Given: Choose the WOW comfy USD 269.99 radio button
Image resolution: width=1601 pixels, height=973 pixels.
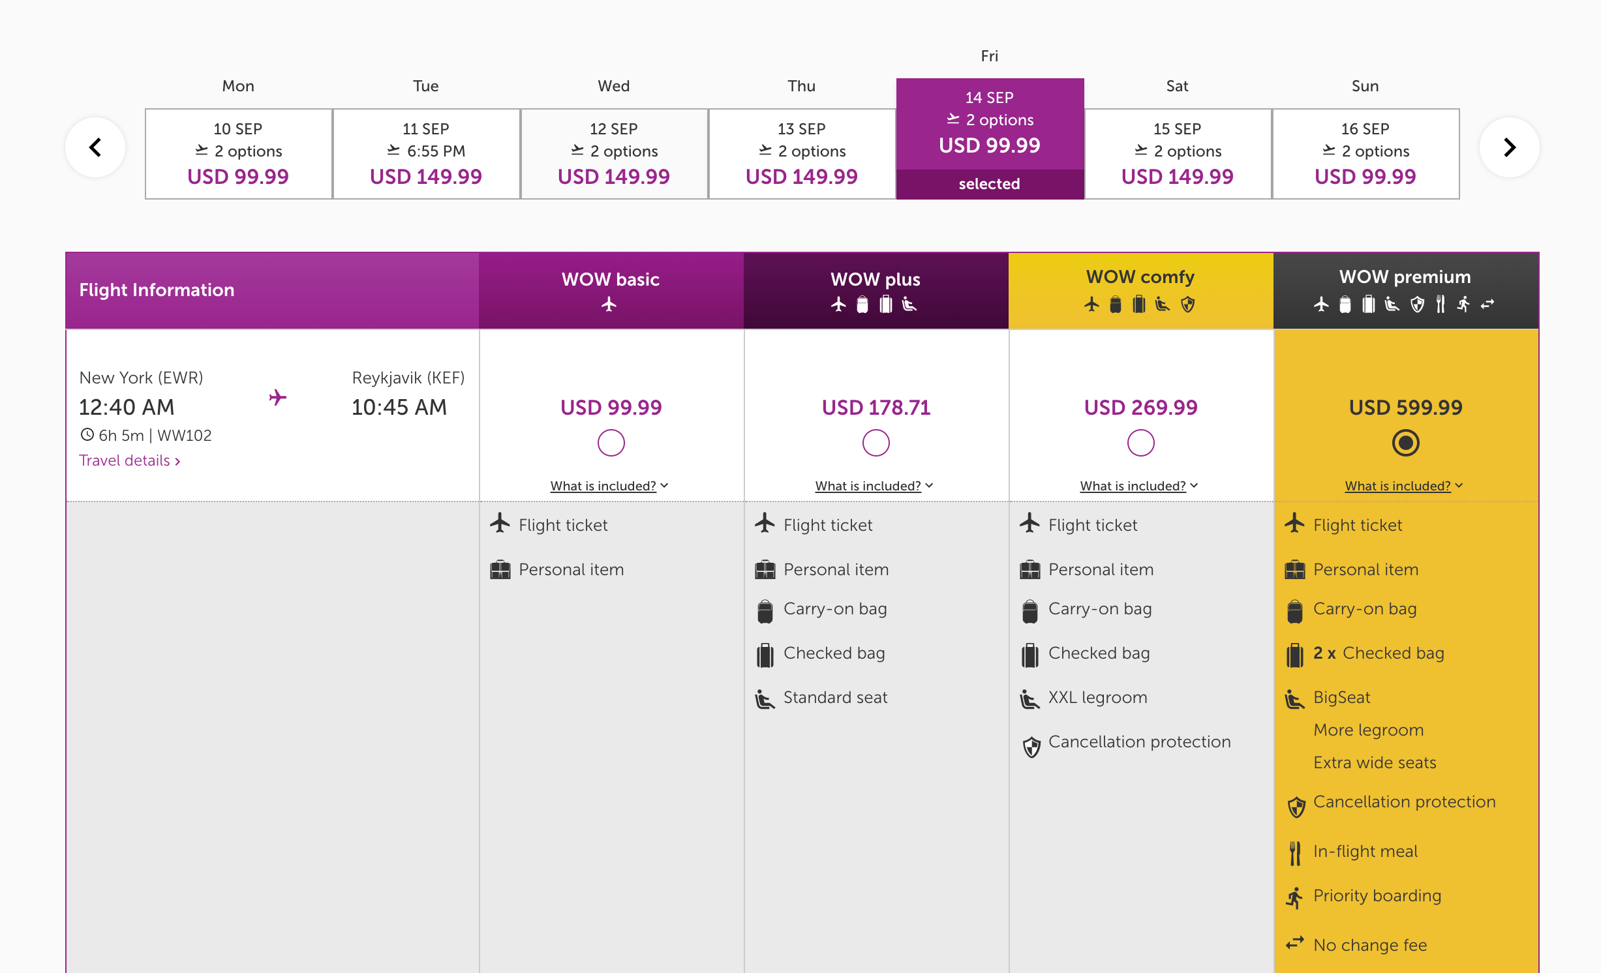Looking at the screenshot, I should [x=1140, y=443].
